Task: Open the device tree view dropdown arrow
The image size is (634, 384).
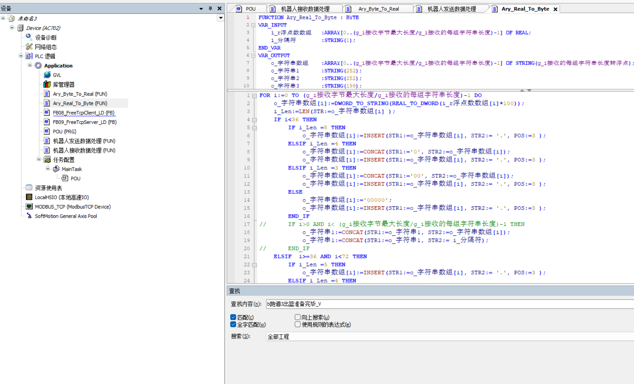Action: tap(221, 18)
